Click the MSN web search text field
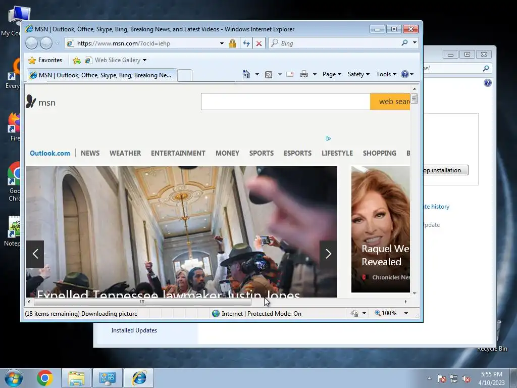Screen dimensions: 517x388 point(286,102)
